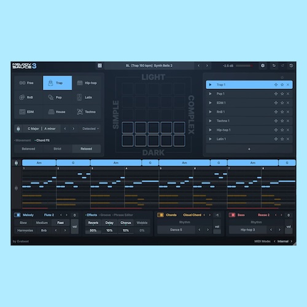The image size is (307, 307).
Task: Open the Groove tab
Action: click(x=105, y=215)
